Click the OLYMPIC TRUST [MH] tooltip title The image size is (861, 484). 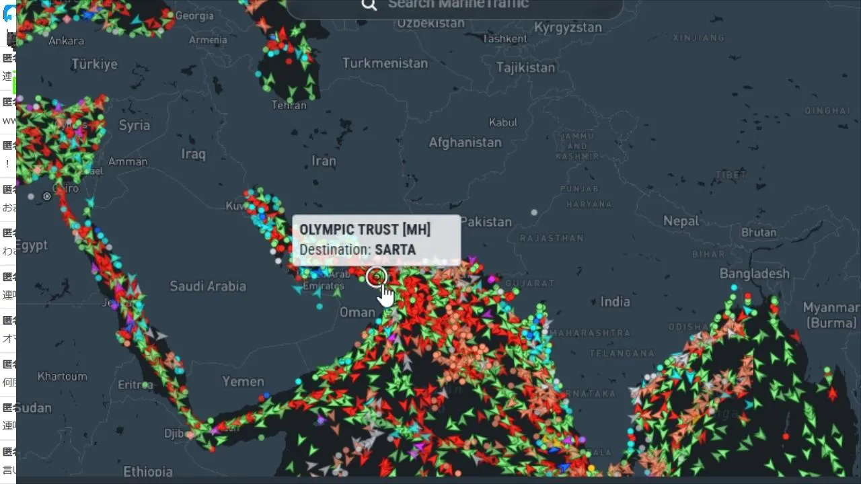(x=365, y=230)
